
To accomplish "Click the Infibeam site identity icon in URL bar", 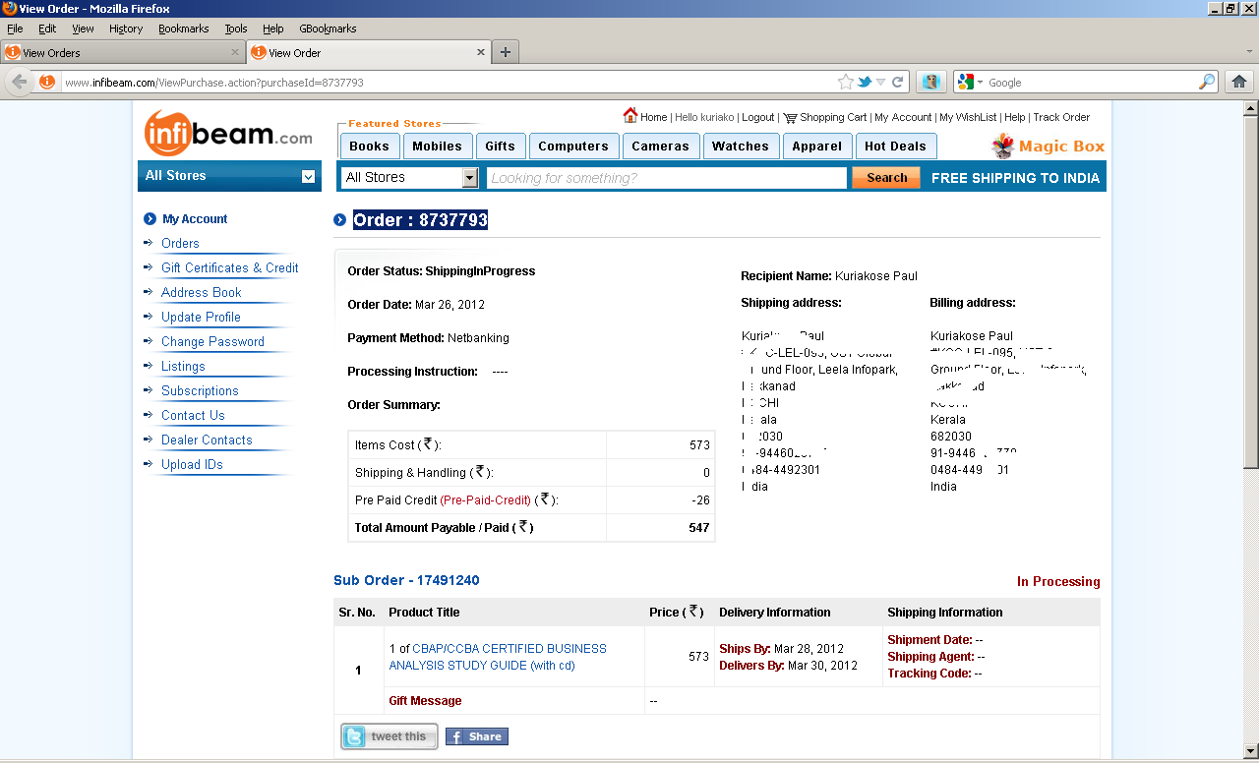I will tap(47, 82).
